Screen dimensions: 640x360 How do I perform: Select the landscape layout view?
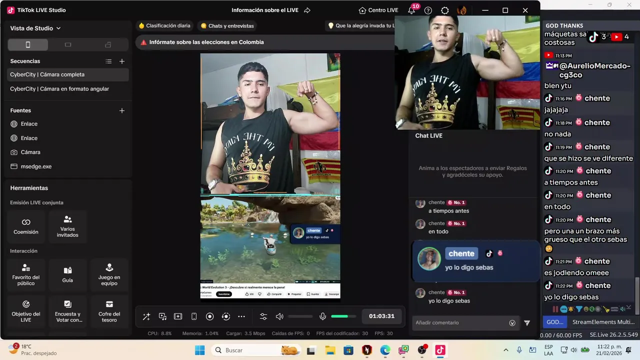pyautogui.click(x=68, y=44)
